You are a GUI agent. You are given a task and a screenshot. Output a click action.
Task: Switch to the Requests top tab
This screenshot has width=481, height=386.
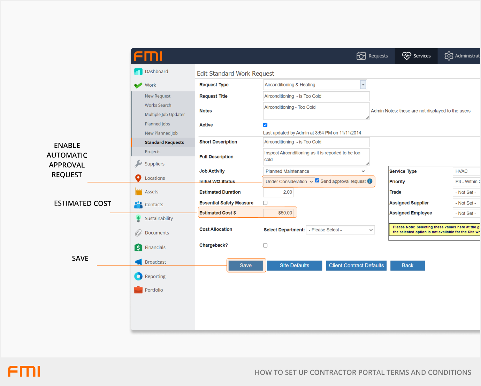[372, 56]
